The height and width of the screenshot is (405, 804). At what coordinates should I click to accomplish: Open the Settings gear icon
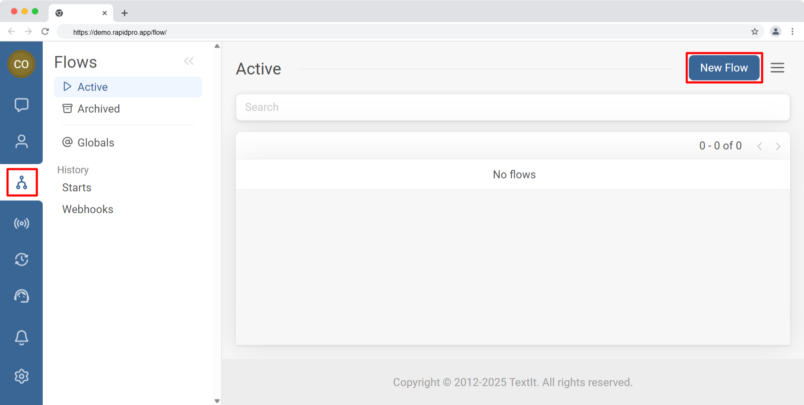21,376
